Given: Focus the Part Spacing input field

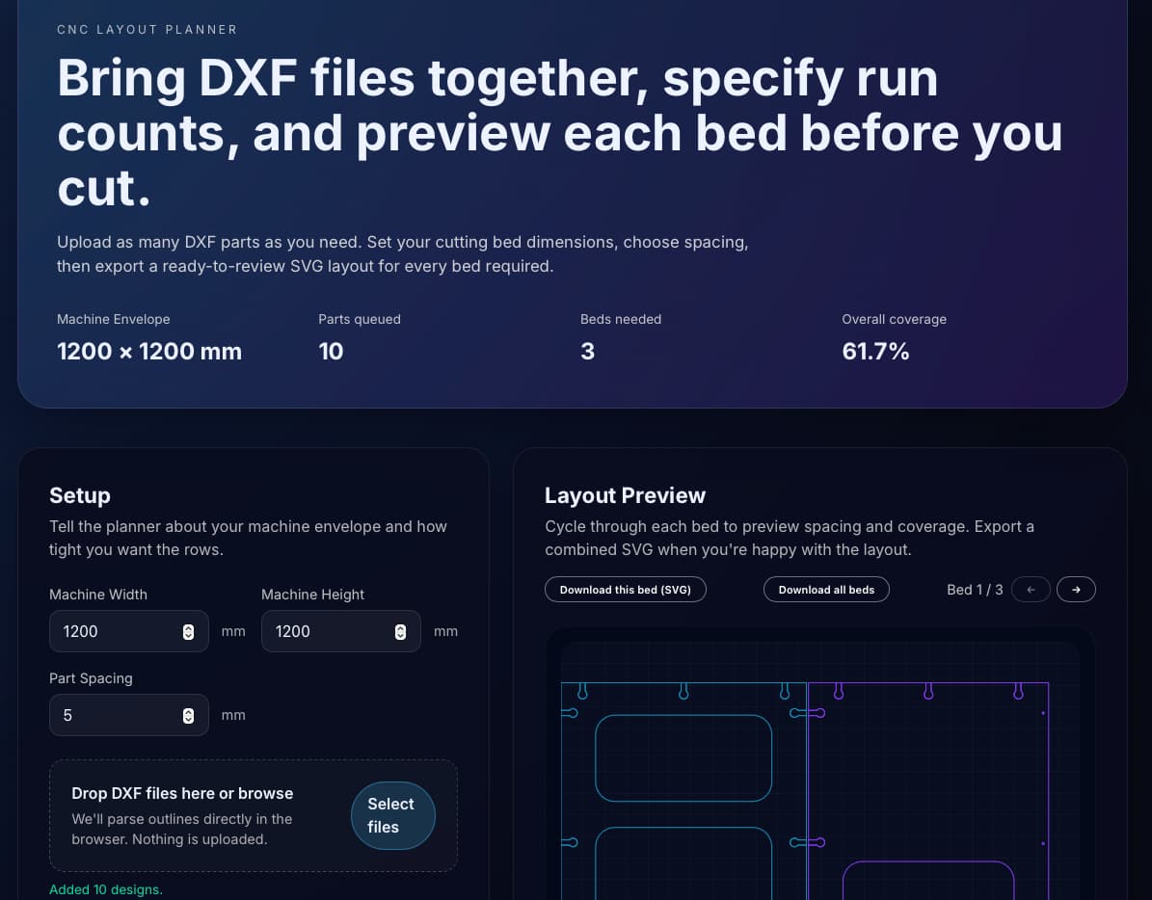Looking at the screenshot, I should (128, 715).
